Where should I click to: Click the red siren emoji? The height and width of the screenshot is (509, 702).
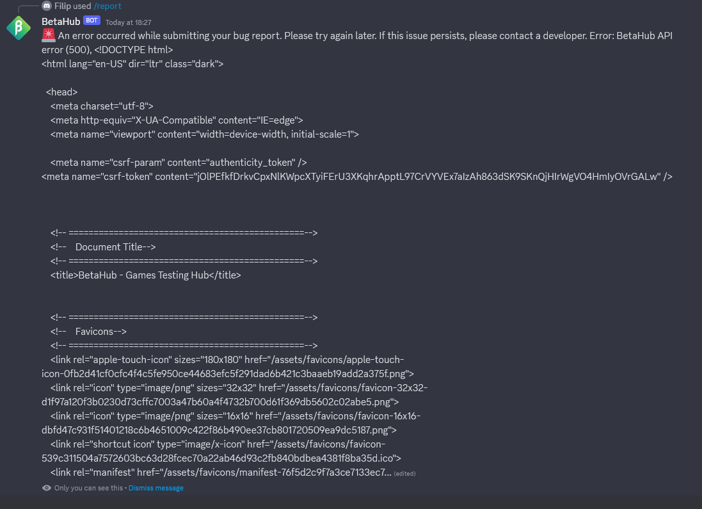tap(48, 36)
